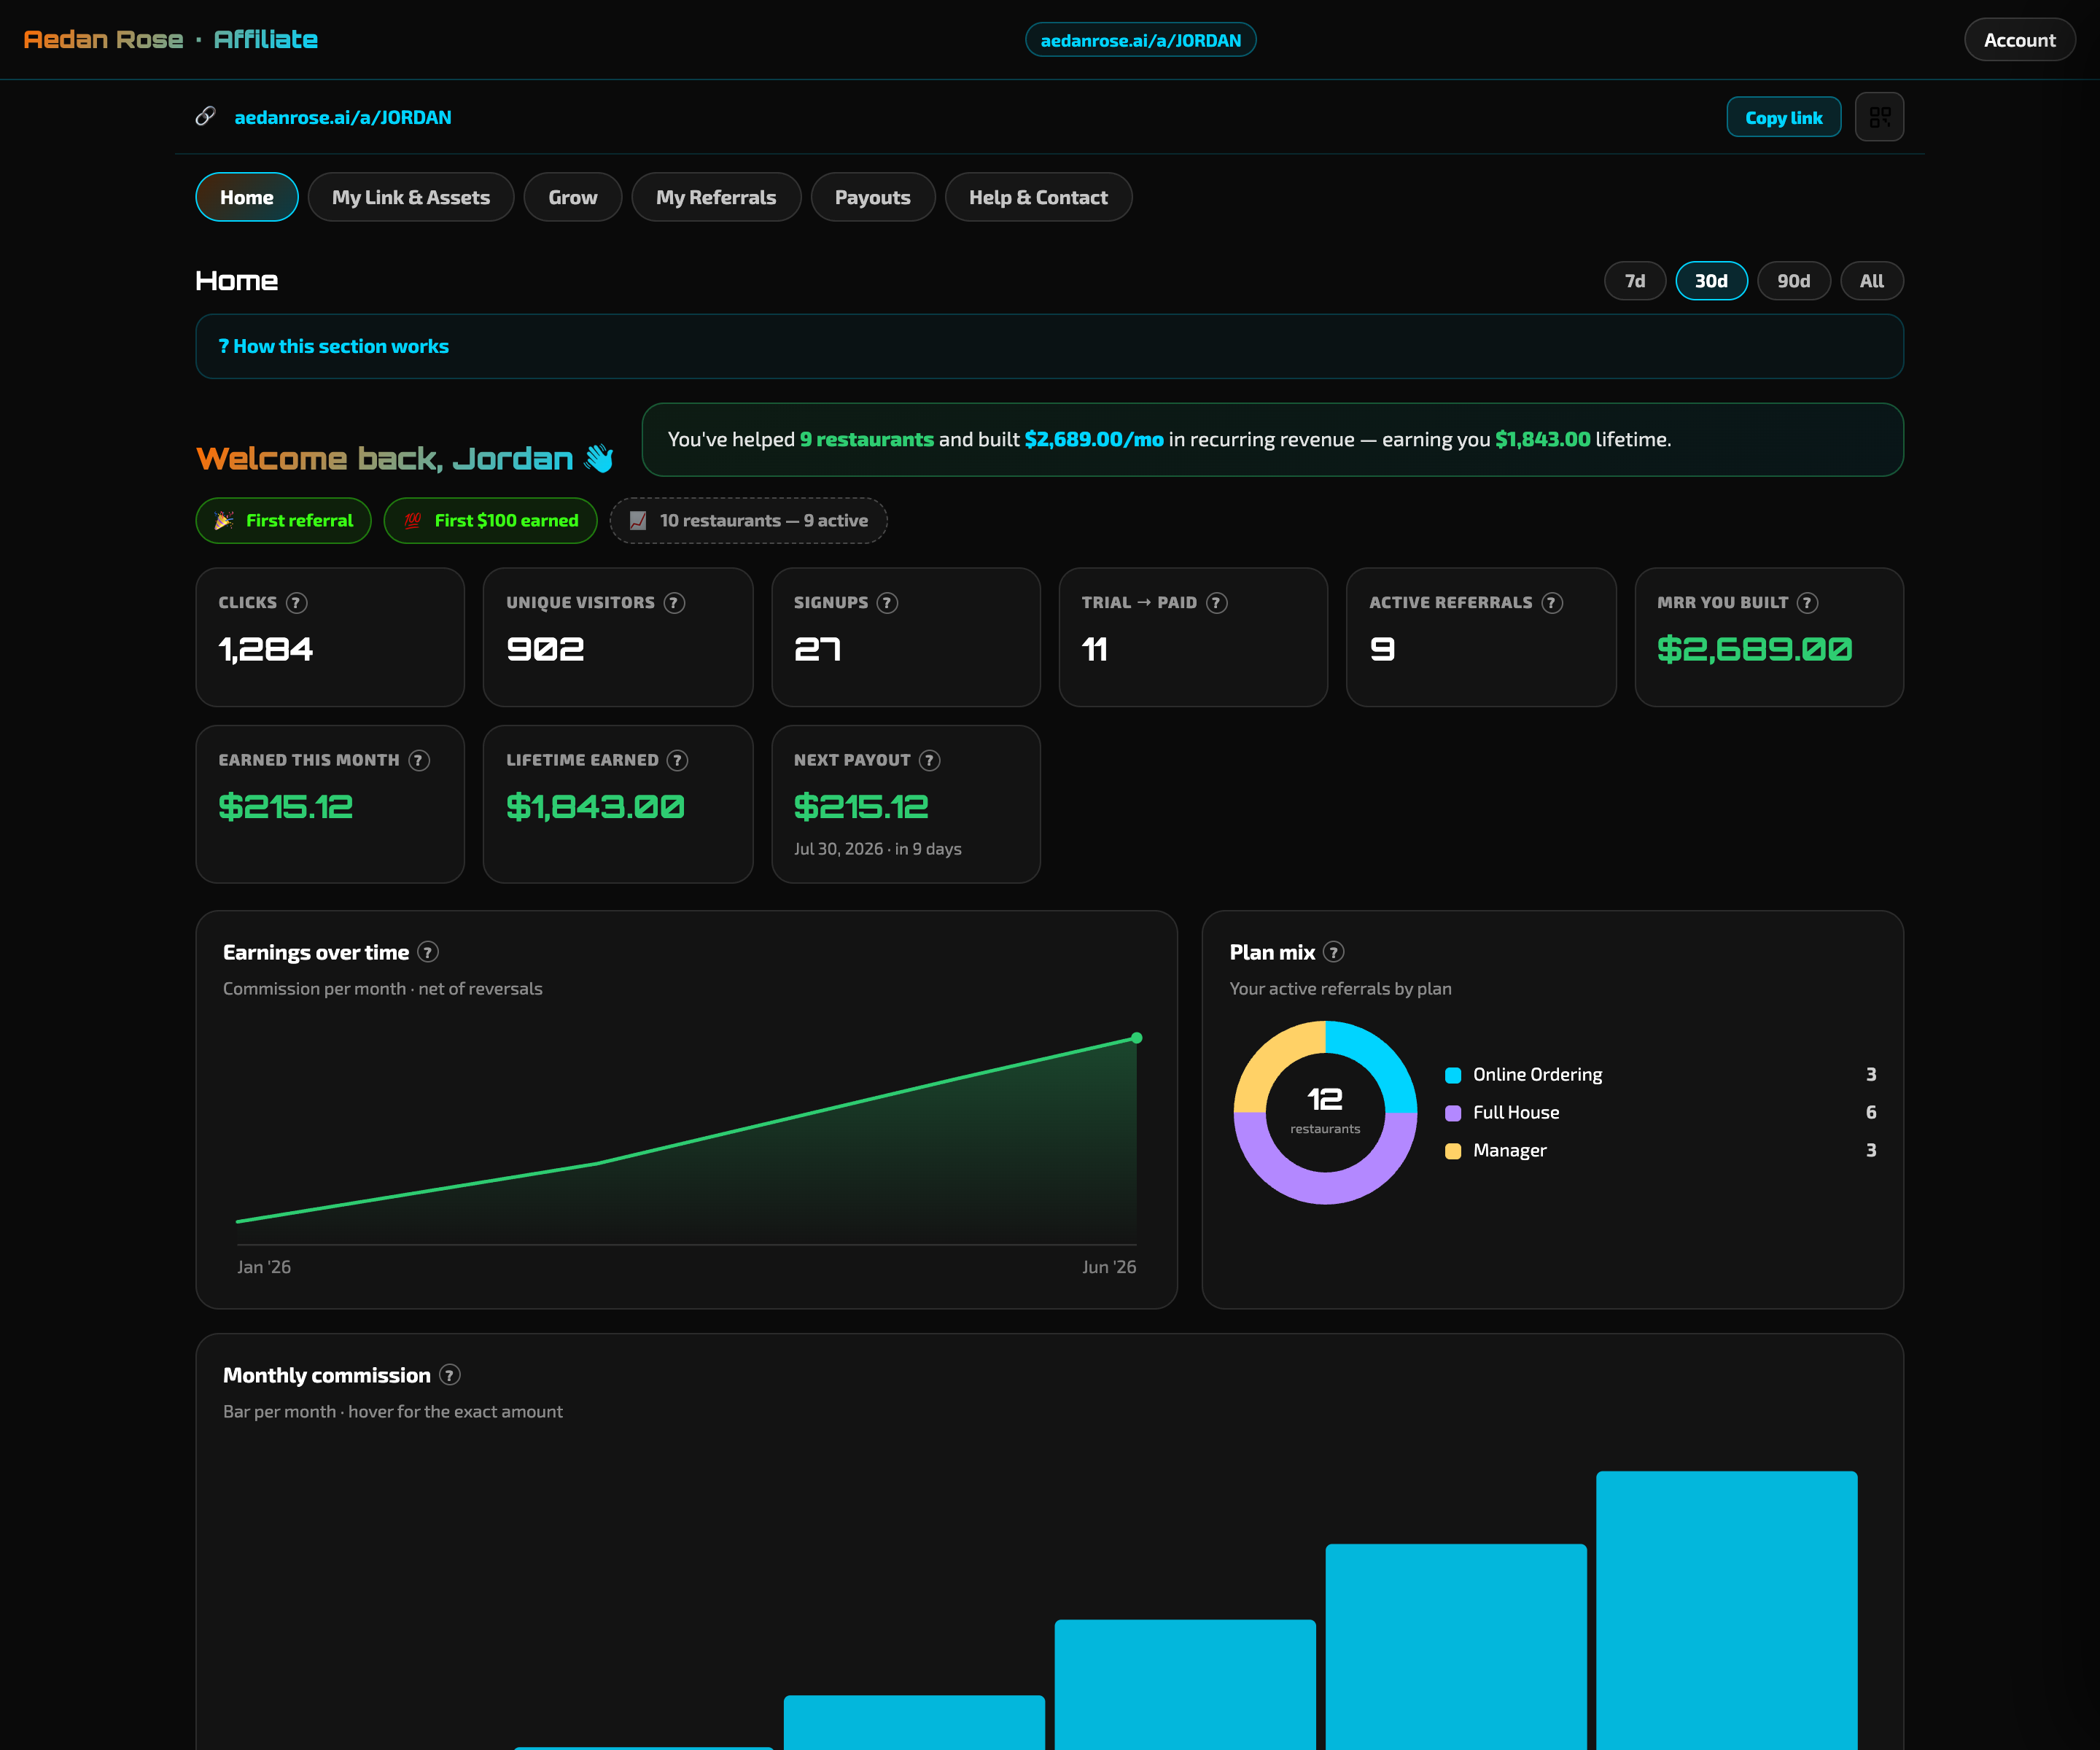Click the party popper icon in First referral badge
The height and width of the screenshot is (1750, 2100).
coord(224,520)
